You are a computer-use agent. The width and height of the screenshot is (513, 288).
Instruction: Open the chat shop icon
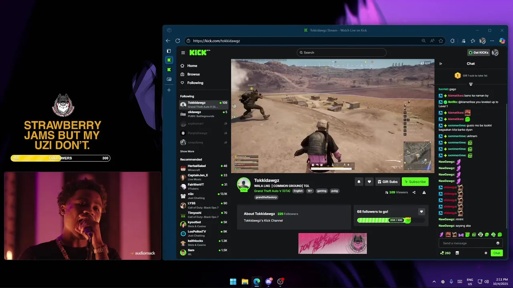pos(457,253)
